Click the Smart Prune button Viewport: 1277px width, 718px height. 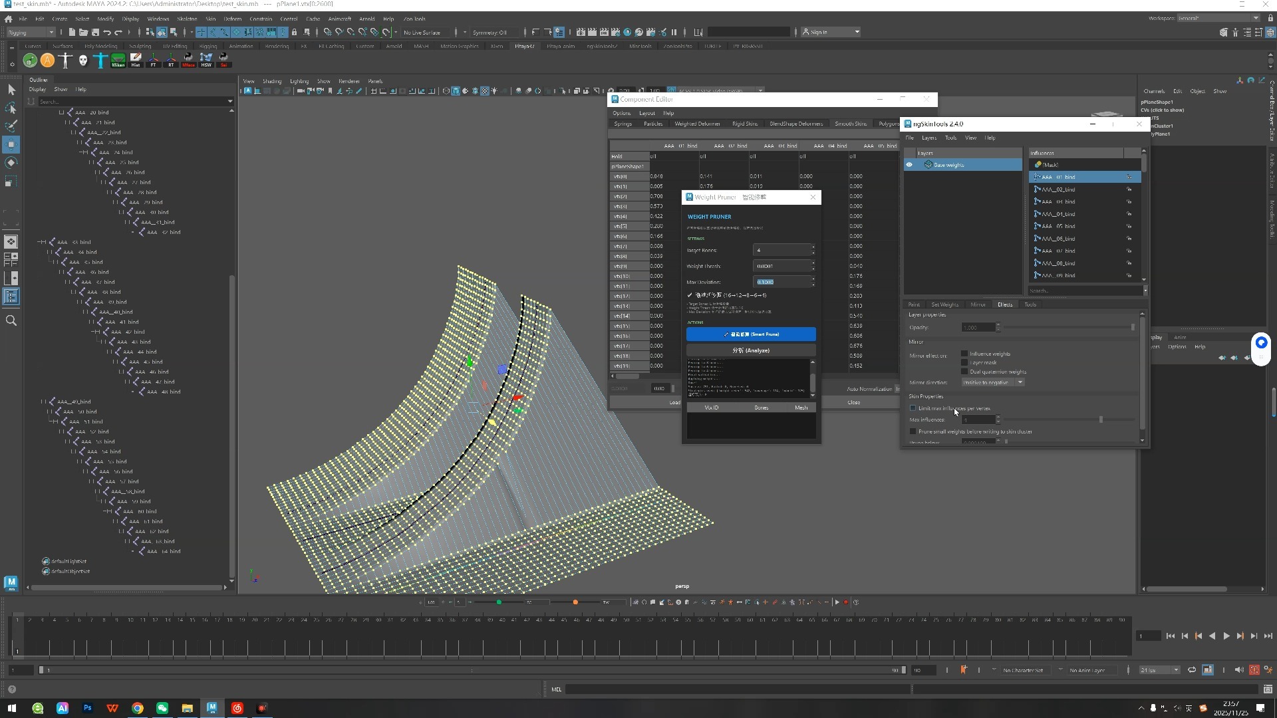[751, 334]
